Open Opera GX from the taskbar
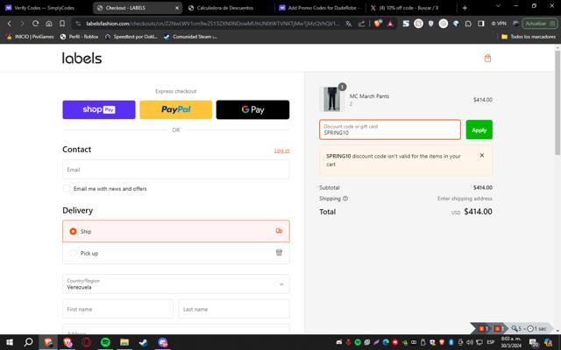 [x=86, y=342]
